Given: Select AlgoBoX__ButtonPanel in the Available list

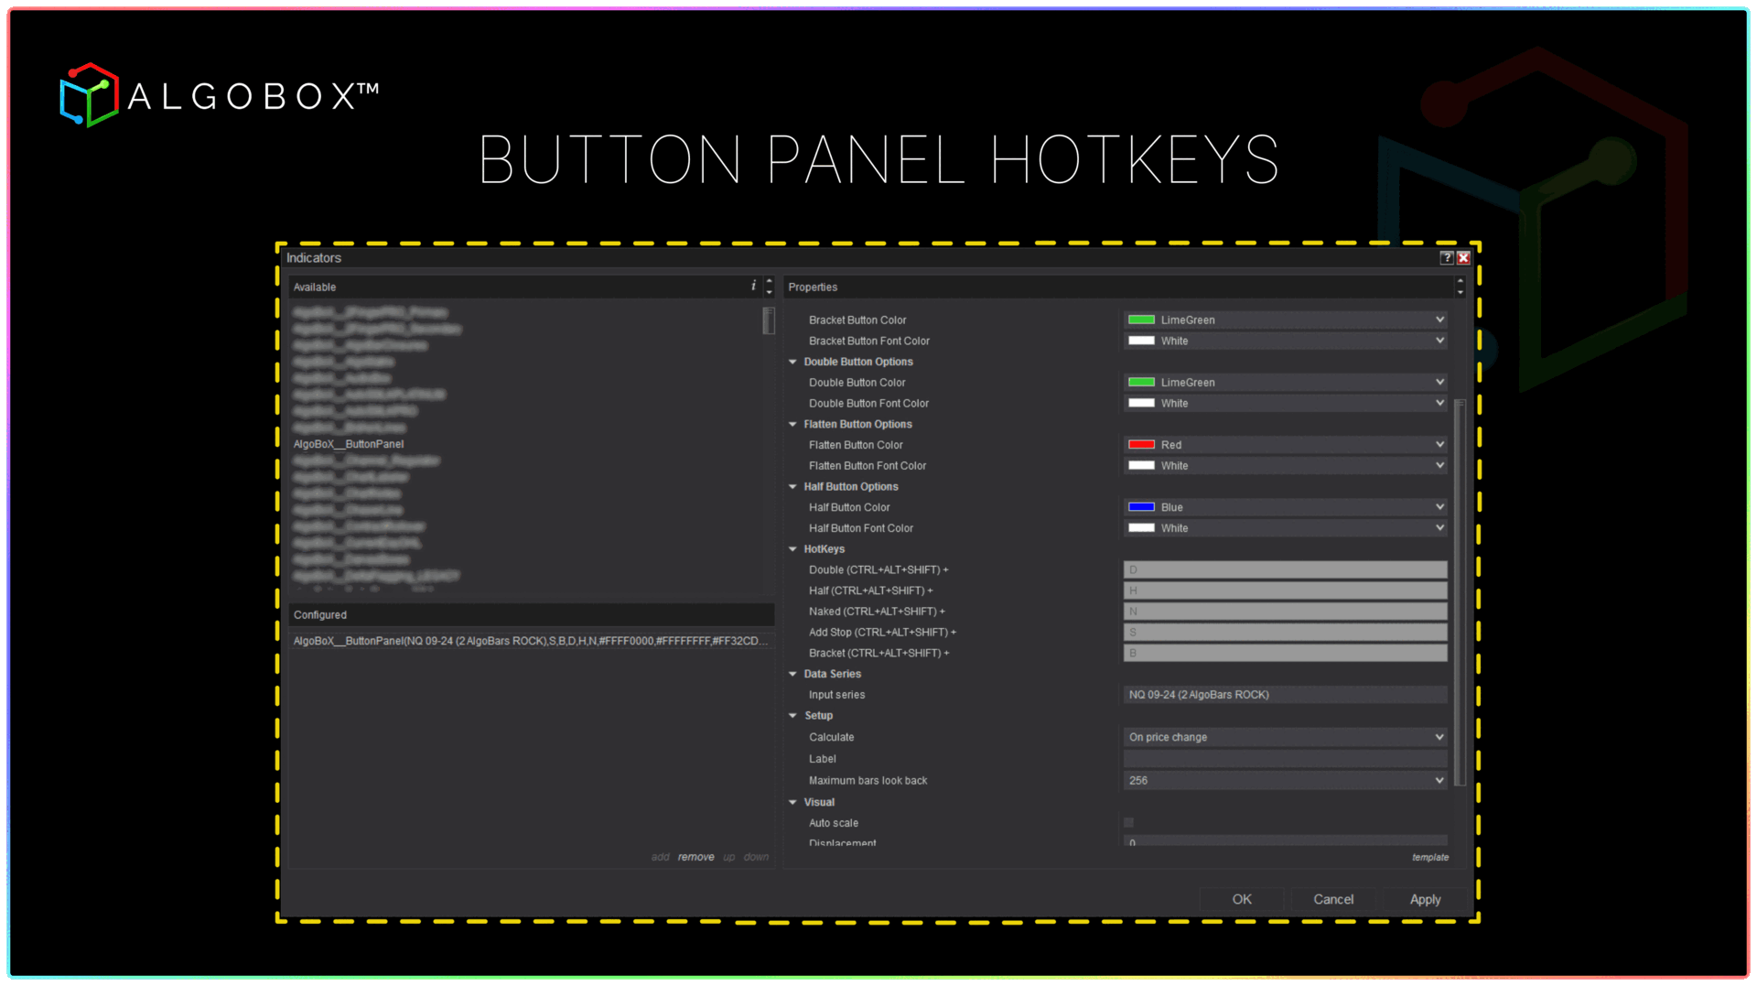Looking at the screenshot, I should click(349, 445).
